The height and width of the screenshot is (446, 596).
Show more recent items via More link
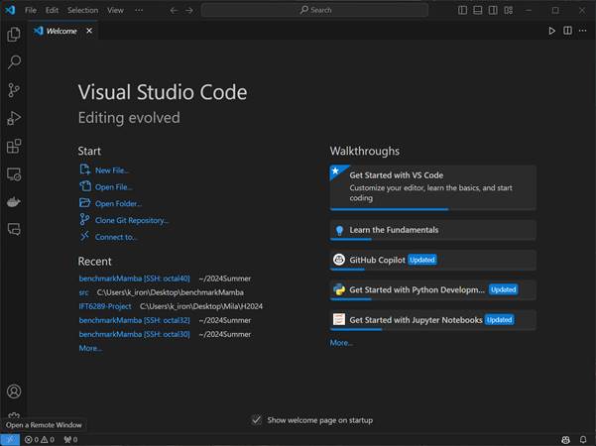tap(90, 348)
